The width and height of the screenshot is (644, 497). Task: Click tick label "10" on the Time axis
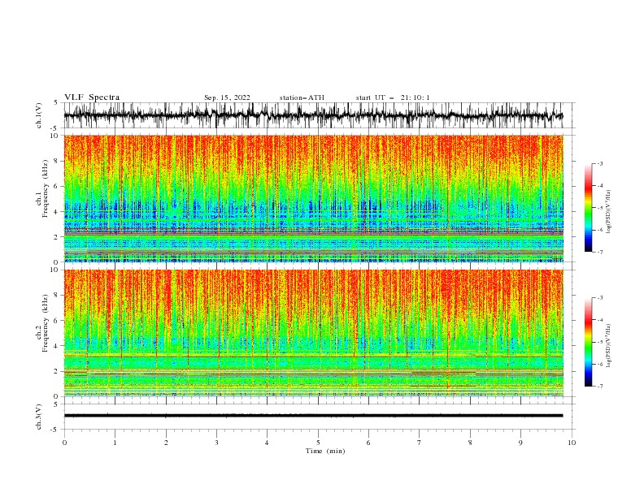click(572, 443)
